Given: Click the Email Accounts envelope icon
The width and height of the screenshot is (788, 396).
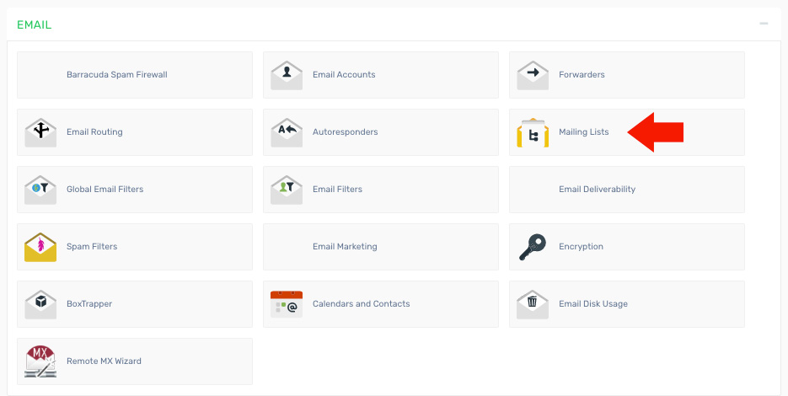Looking at the screenshot, I should pyautogui.click(x=287, y=75).
